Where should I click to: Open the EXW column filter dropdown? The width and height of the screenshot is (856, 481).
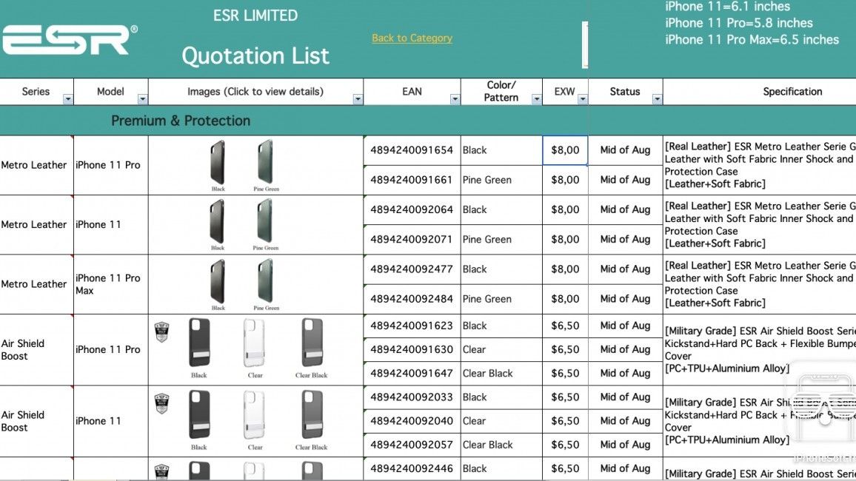click(x=582, y=97)
